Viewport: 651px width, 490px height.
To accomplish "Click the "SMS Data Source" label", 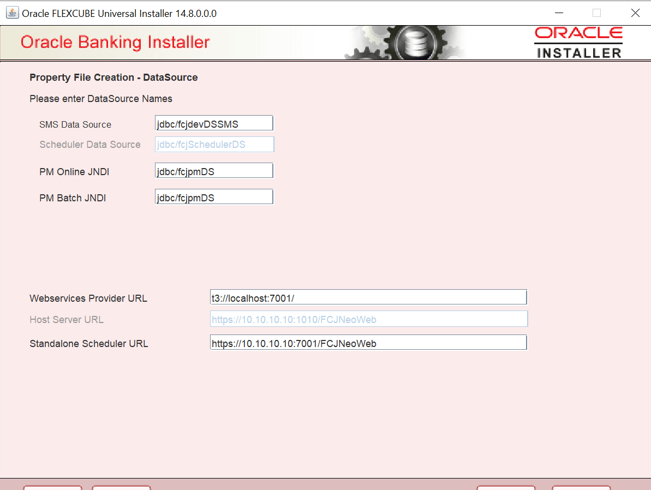I will pyautogui.click(x=75, y=124).
